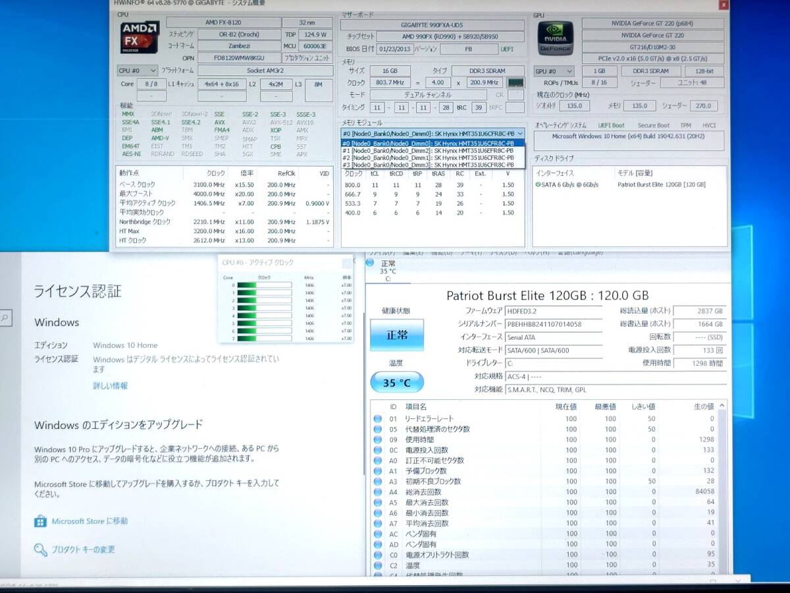Click the status orb for SMART row AD

(x=378, y=545)
